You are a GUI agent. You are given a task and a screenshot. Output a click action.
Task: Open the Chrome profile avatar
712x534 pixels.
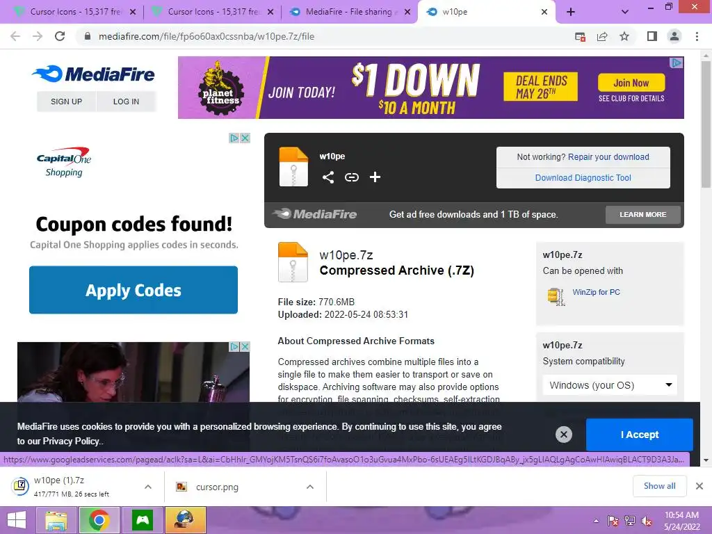click(674, 36)
